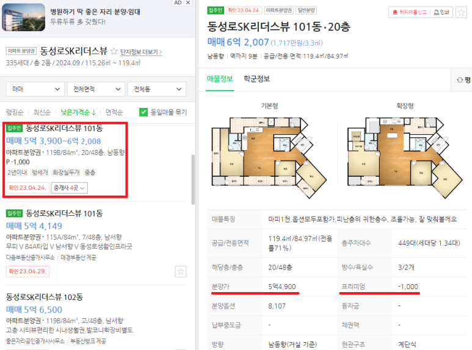472x350 pixels.
Task: Click the 인쇄 print icon
Action: (x=441, y=12)
